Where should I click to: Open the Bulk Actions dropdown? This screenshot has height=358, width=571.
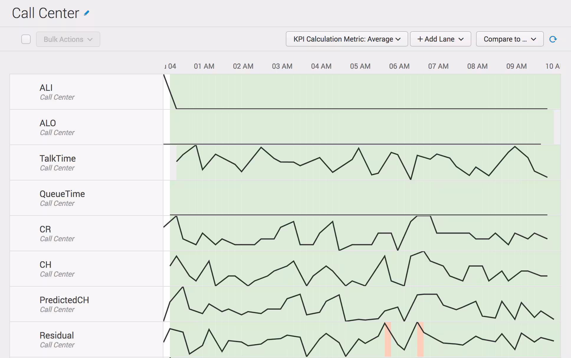point(68,39)
